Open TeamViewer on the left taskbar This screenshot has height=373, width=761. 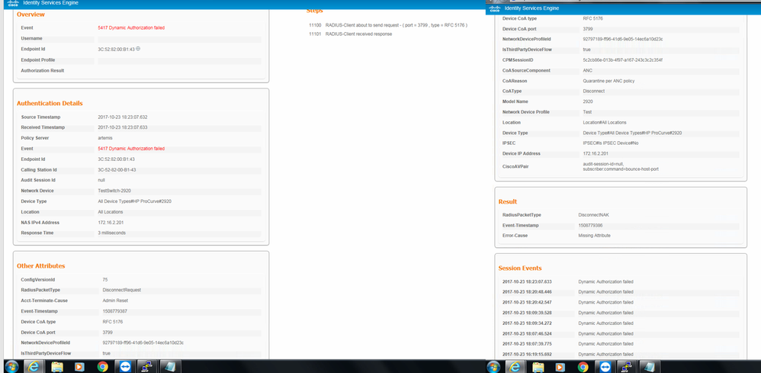point(125,367)
